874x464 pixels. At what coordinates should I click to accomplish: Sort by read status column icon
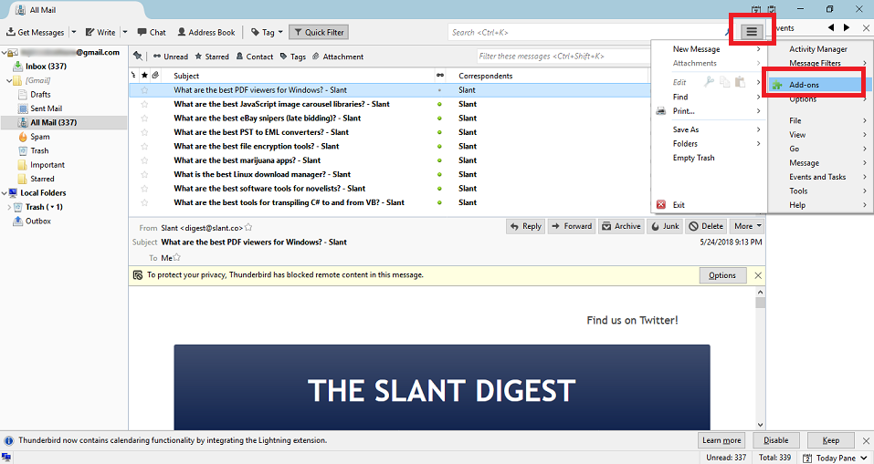(x=440, y=75)
